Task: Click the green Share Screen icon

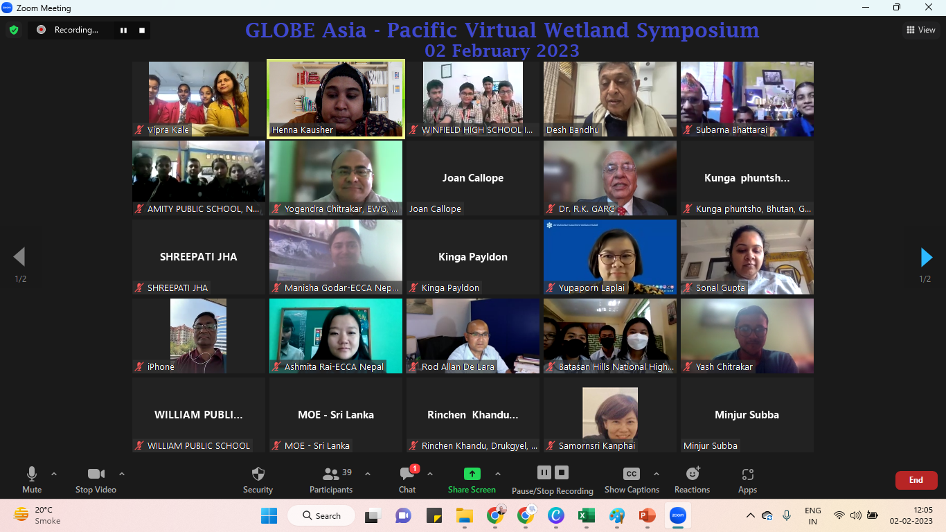Action: pos(472,474)
